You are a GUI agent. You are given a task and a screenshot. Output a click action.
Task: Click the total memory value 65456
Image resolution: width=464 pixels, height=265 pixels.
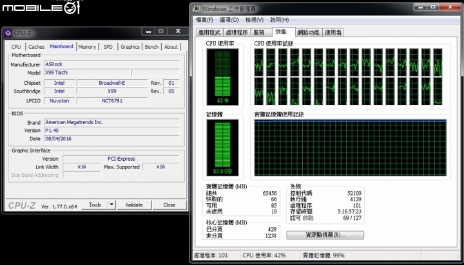269,193
